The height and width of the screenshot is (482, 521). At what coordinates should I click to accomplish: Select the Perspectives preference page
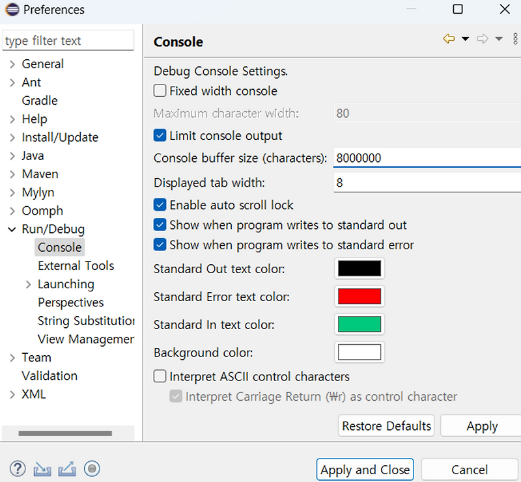70,302
